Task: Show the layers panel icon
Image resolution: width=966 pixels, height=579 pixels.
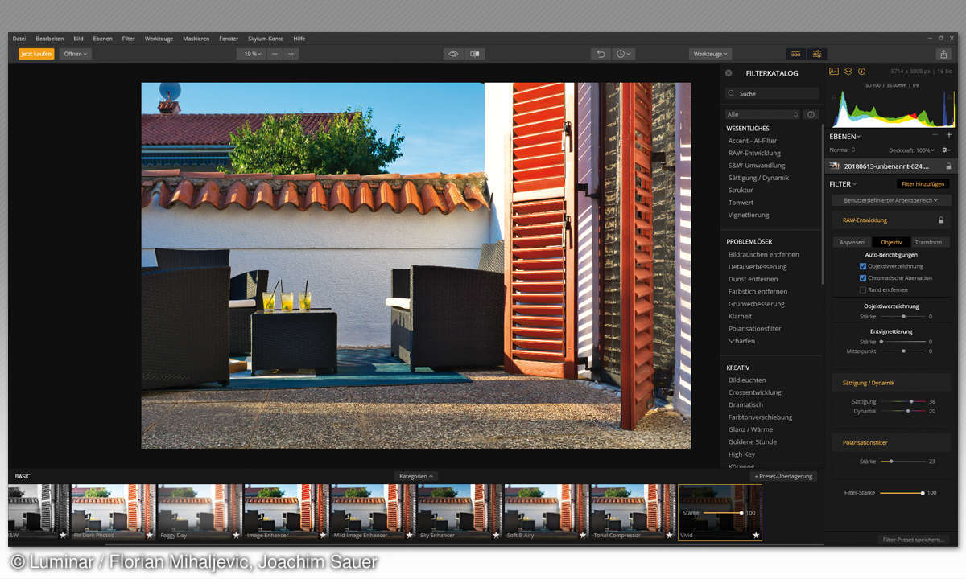Action: click(848, 72)
